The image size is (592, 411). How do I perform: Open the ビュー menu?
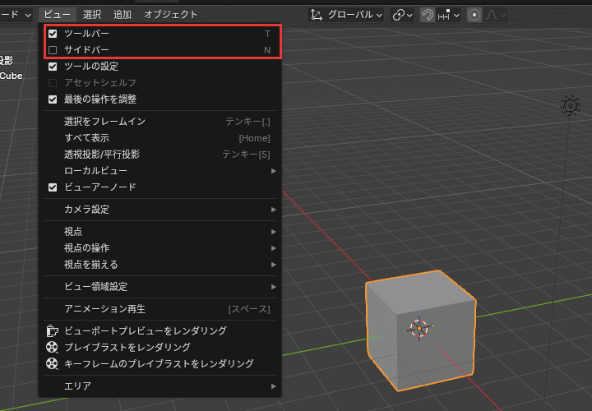coord(57,15)
